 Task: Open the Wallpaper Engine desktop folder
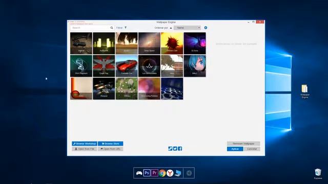[305, 91]
